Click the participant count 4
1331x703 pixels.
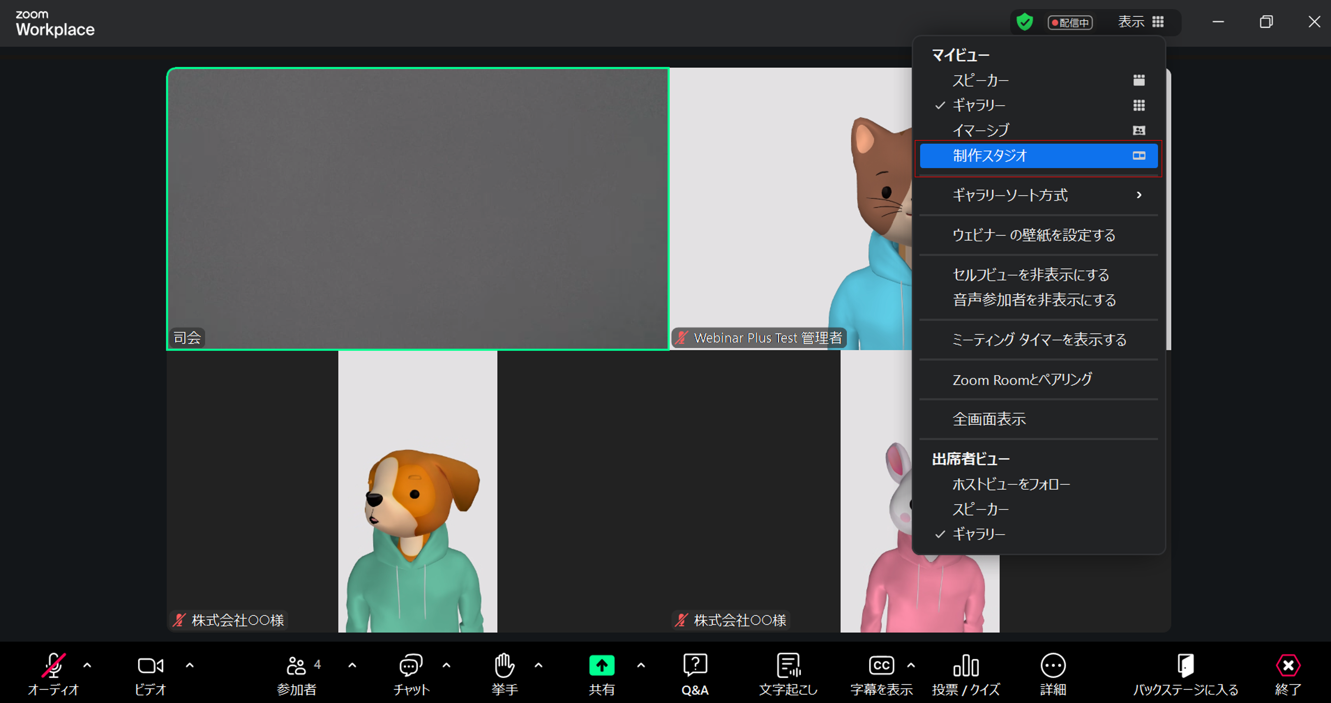(x=317, y=664)
